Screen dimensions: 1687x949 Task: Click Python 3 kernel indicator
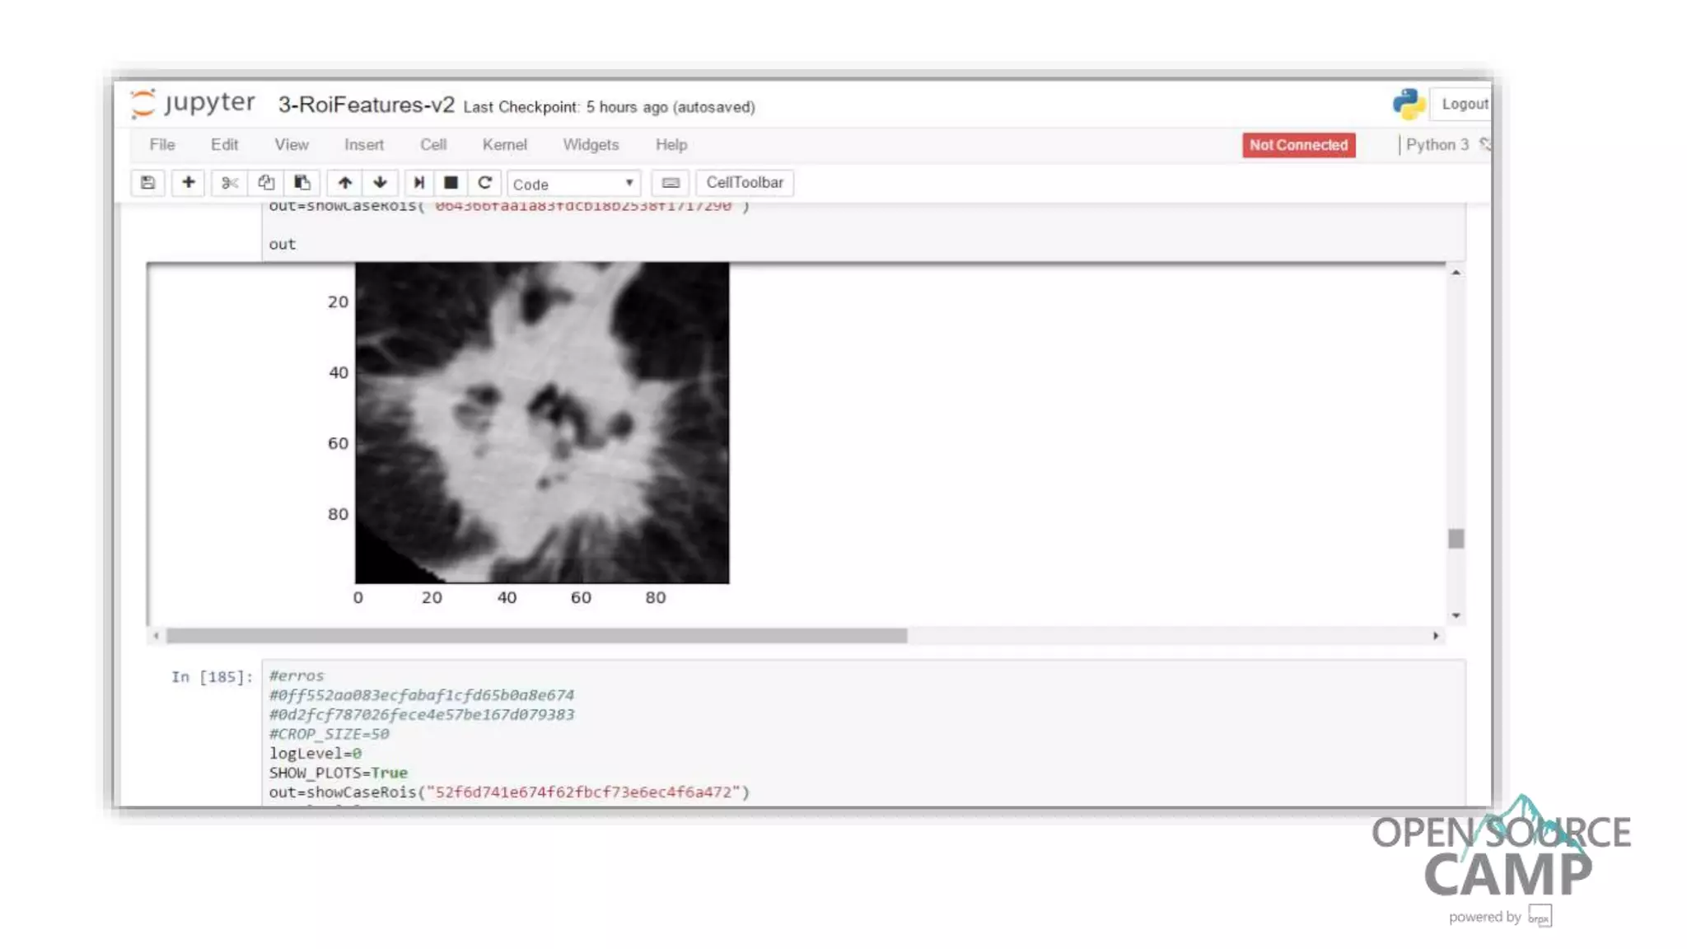coord(1437,145)
